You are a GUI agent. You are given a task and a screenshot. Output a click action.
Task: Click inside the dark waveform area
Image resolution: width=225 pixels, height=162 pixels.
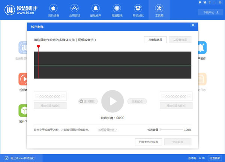point(112,65)
